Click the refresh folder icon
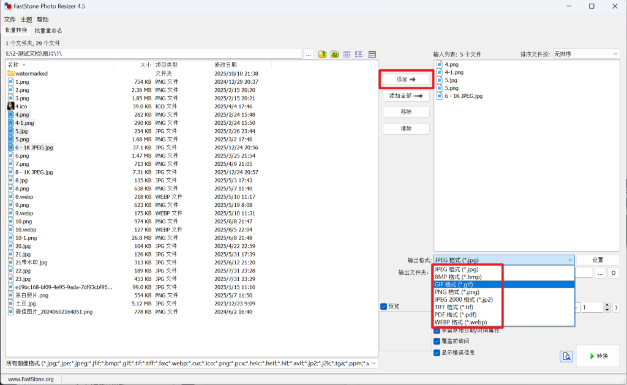 pos(335,54)
